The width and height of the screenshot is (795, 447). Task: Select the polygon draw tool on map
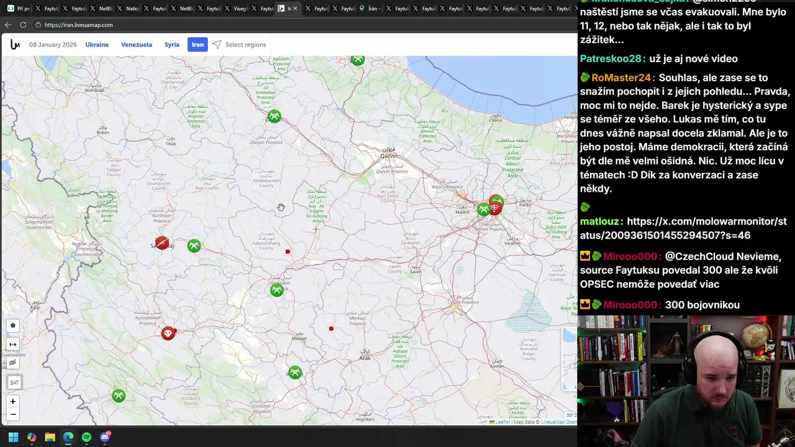[x=13, y=325]
